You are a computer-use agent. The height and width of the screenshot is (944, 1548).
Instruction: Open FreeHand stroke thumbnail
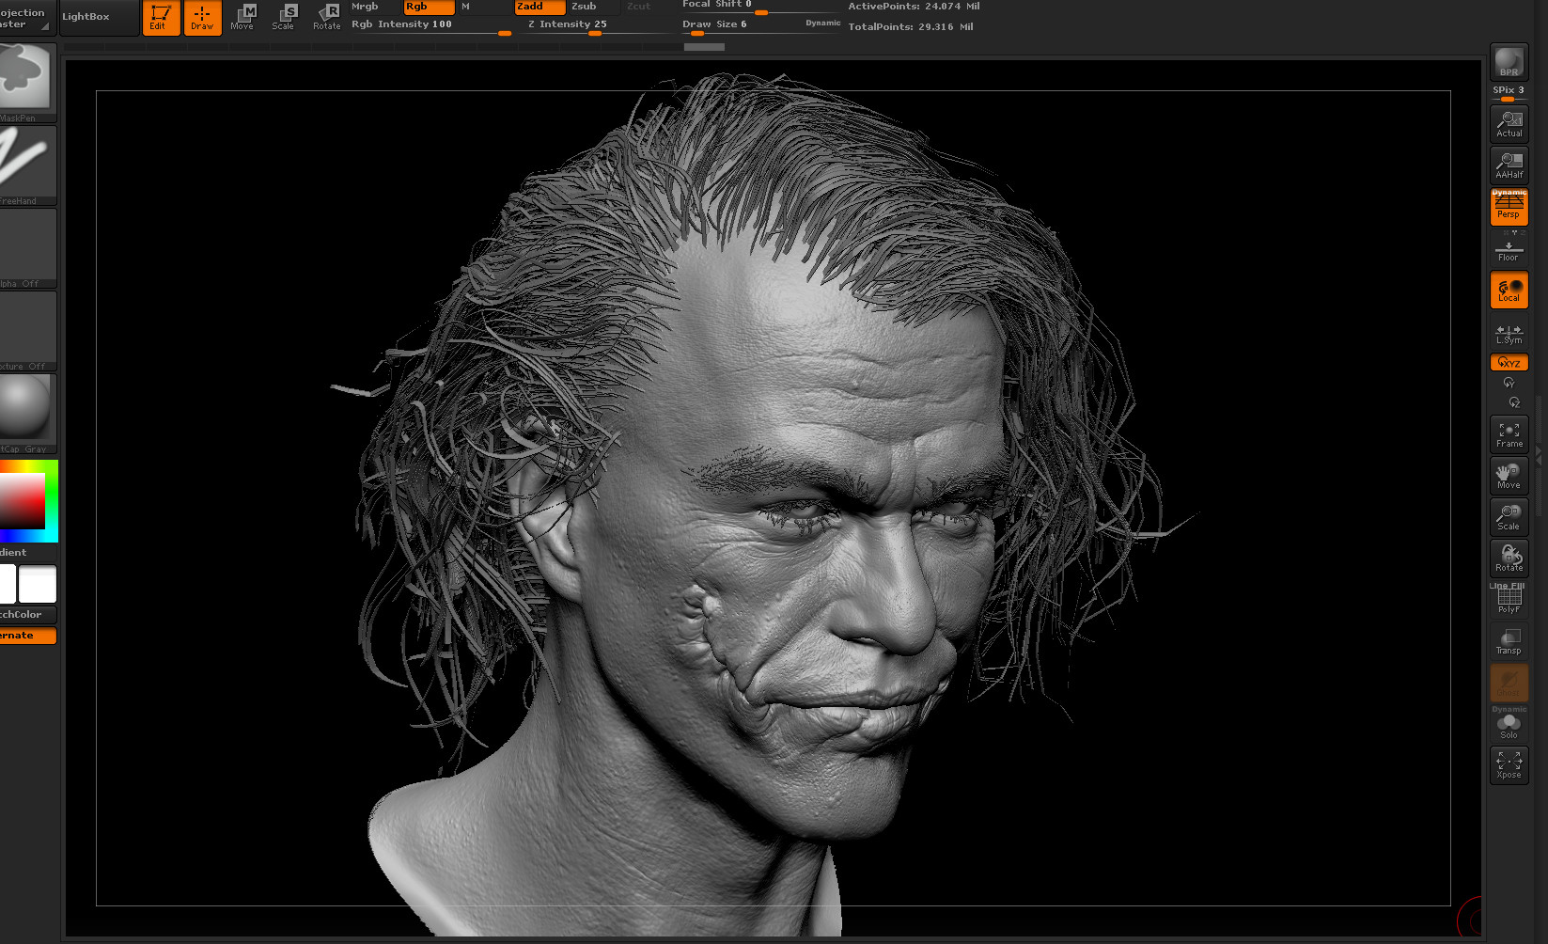pyautogui.click(x=26, y=165)
